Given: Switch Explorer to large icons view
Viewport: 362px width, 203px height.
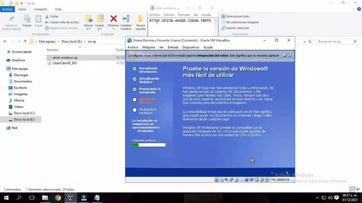Looking at the screenshot, I should coord(358,189).
